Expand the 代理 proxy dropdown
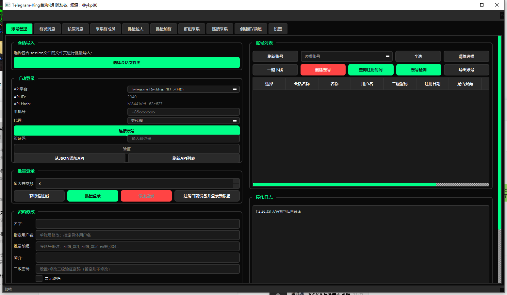 point(183,121)
